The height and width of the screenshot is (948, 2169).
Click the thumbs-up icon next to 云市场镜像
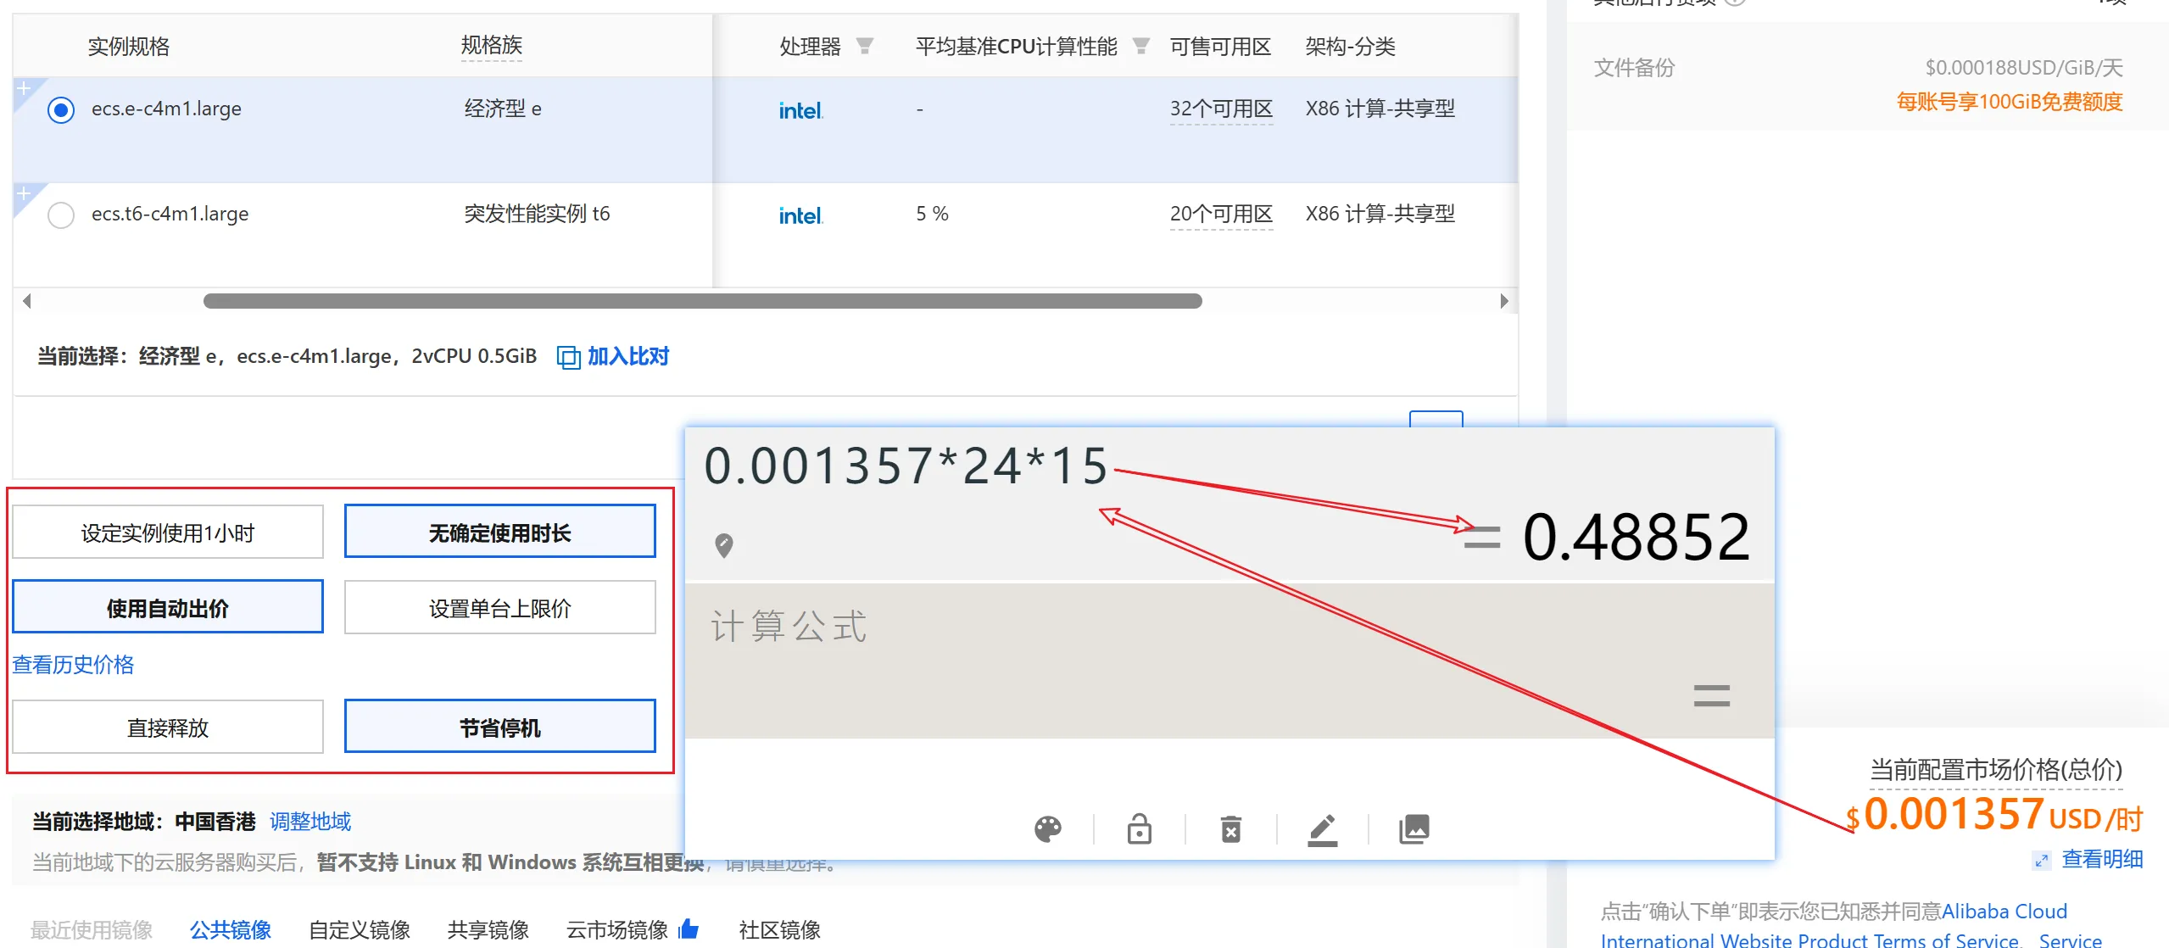689,929
